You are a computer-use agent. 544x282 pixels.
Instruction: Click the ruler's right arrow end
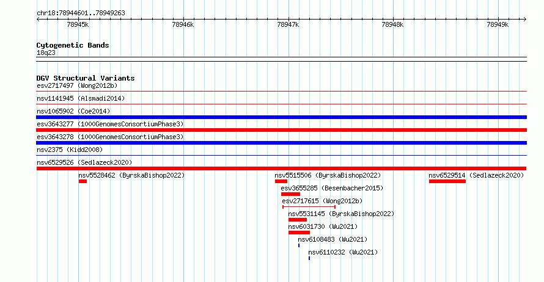[525, 20]
